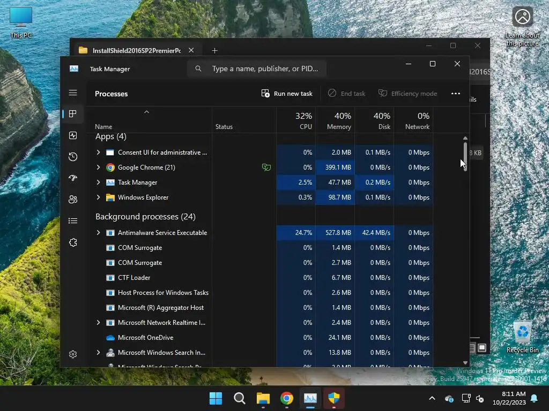Open the Users page icon
The height and width of the screenshot is (411, 549).
point(73,199)
